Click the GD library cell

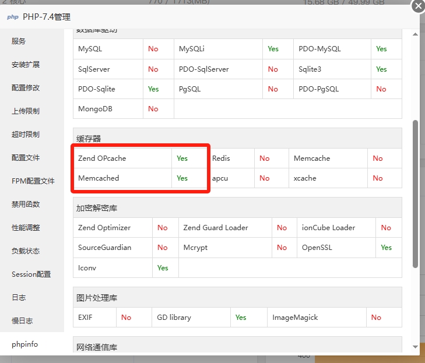pos(191,317)
